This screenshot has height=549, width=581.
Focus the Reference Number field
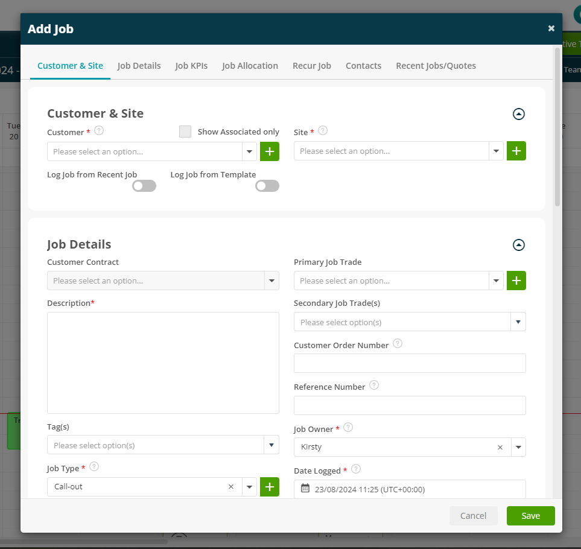(410, 405)
